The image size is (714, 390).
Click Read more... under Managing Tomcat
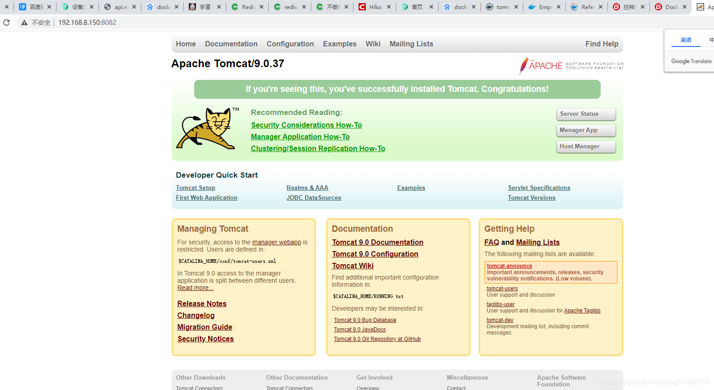(x=195, y=288)
